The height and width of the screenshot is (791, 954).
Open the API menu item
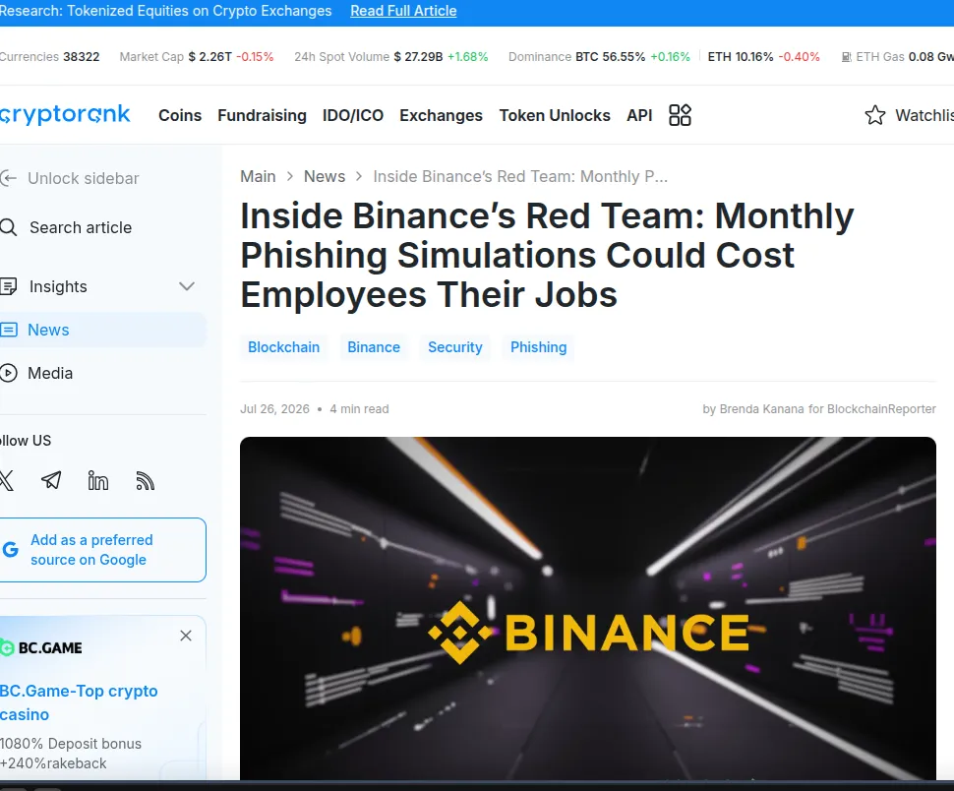point(639,116)
